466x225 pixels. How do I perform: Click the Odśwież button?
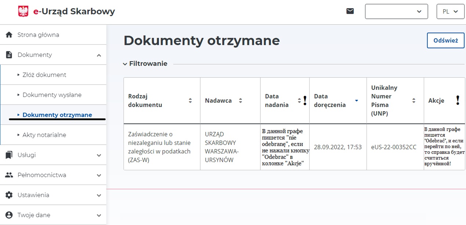click(x=445, y=40)
